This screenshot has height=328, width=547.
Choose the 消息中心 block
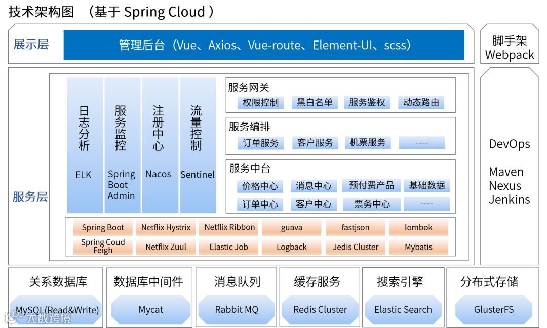click(x=314, y=186)
